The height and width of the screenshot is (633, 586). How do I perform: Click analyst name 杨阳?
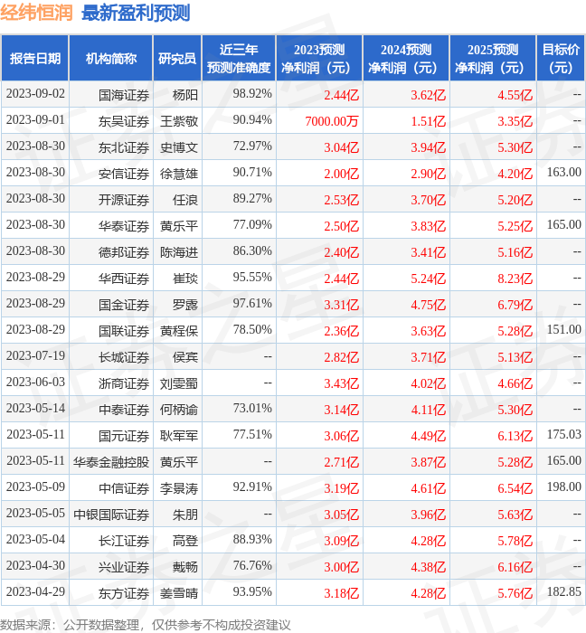pyautogui.click(x=185, y=95)
